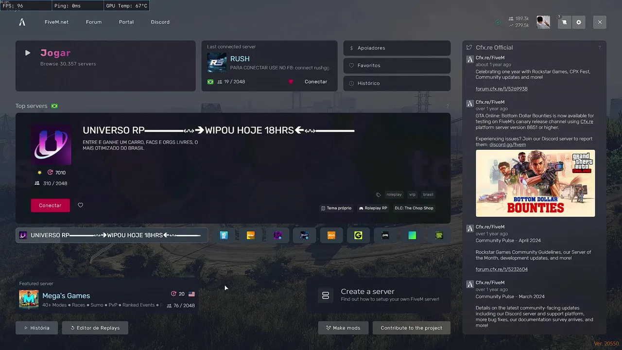The image size is (622, 350).
Task: Open forum.cfx.re/t/5232604 link
Action: [501, 269]
